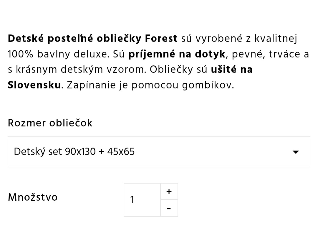
Task: Click the selected option "Detský set 90x130 + 45x65"
Action: [74, 152]
